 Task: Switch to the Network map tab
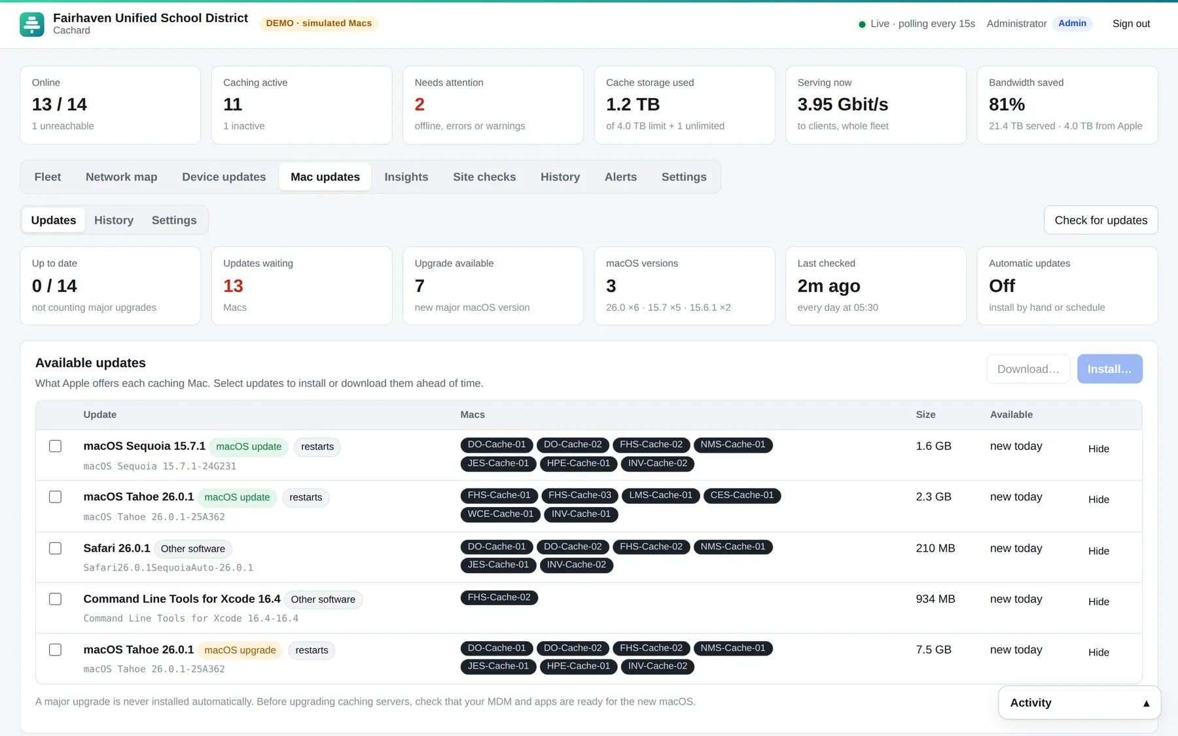pyautogui.click(x=122, y=177)
